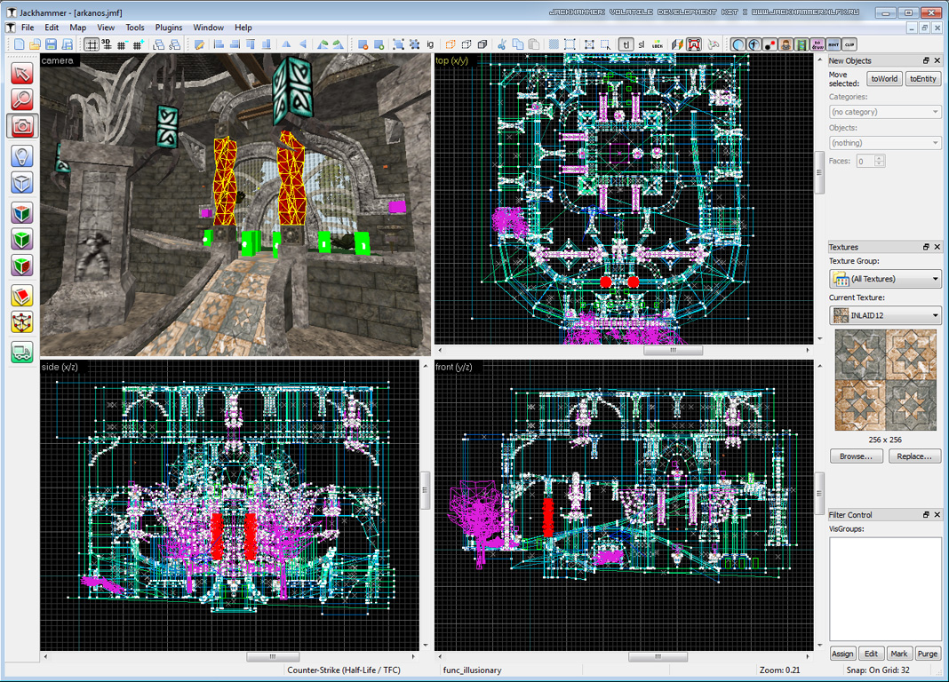Screen dimensions: 949x682
Task: Choose the Vertex manipulation tool
Action: 22,322
